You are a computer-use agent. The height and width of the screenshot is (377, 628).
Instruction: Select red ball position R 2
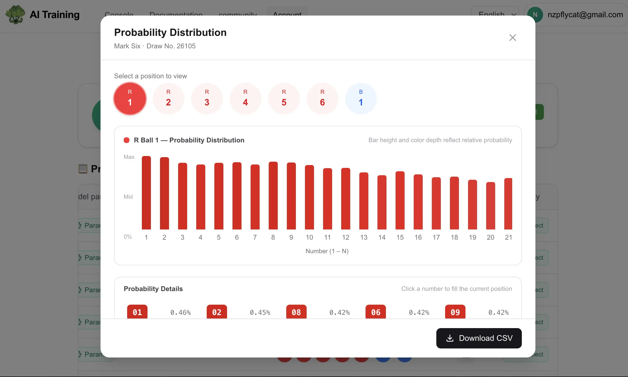(x=168, y=99)
